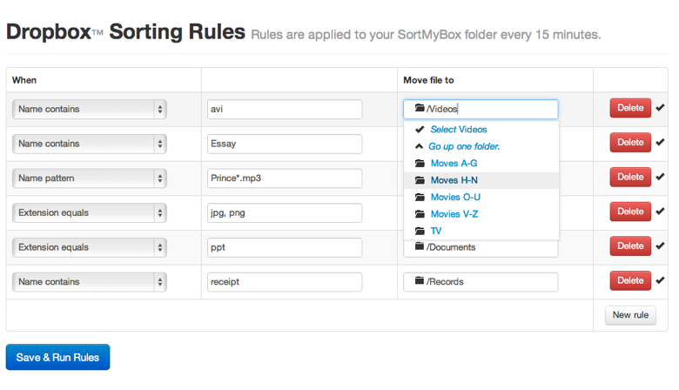
Task: Click folder icon next to Moves A-G
Action: (420, 164)
